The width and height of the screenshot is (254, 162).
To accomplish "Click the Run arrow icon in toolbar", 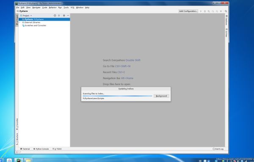I will pyautogui.click(x=201, y=11).
